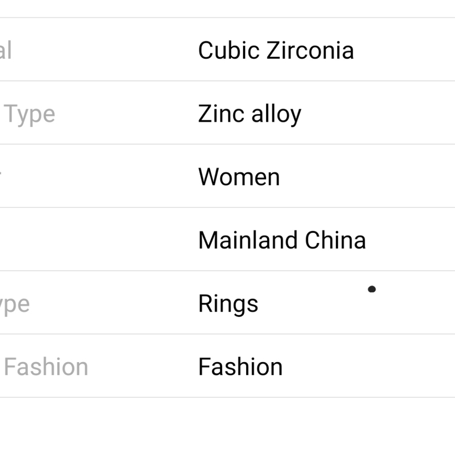The image size is (455, 455).
Task: Click the word alloy in the metals row
Action: (276, 114)
